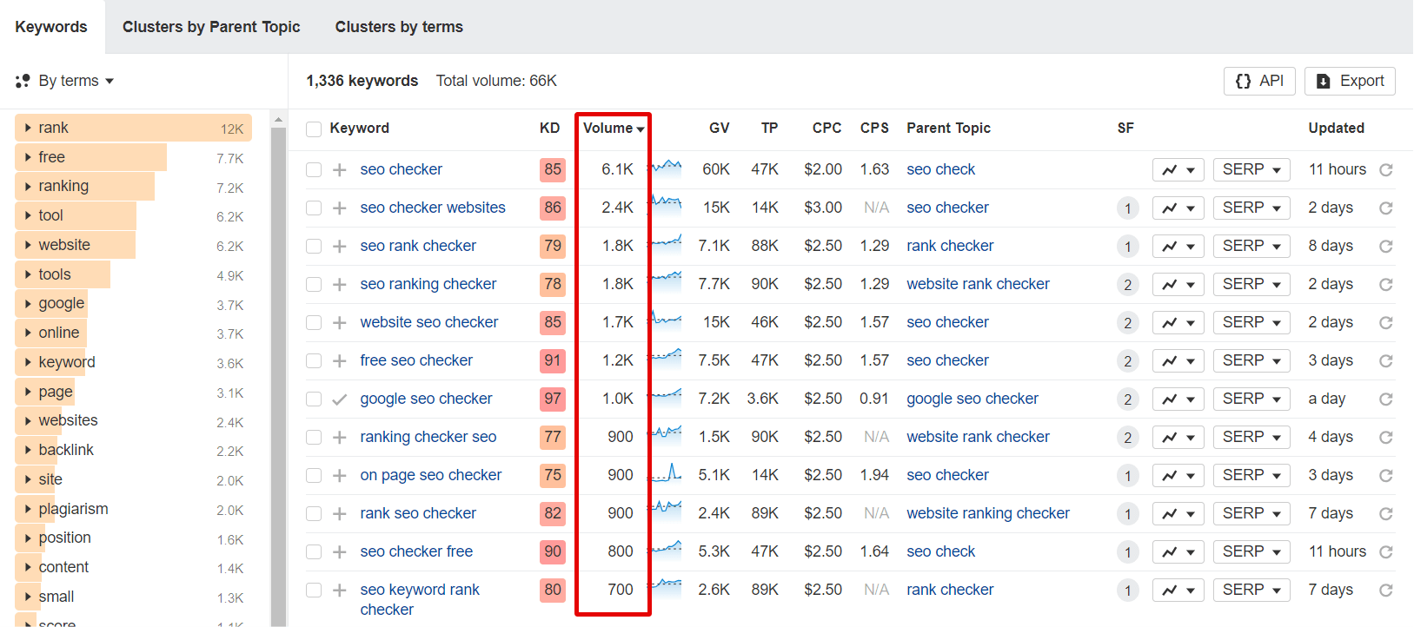This screenshot has width=1414, height=627.
Task: Sort table by Volume column
Action: (x=614, y=129)
